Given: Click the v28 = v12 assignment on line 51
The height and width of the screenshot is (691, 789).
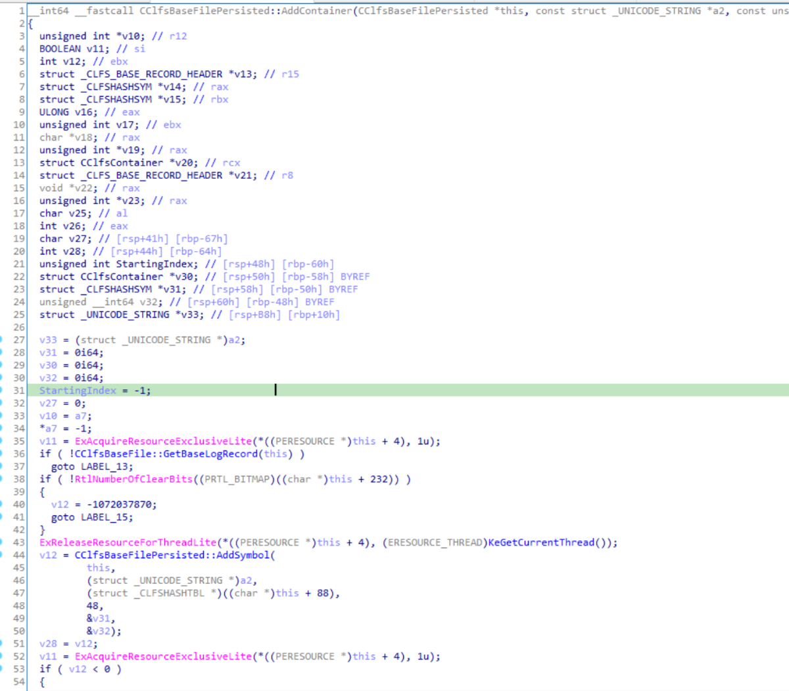Looking at the screenshot, I should click(68, 644).
